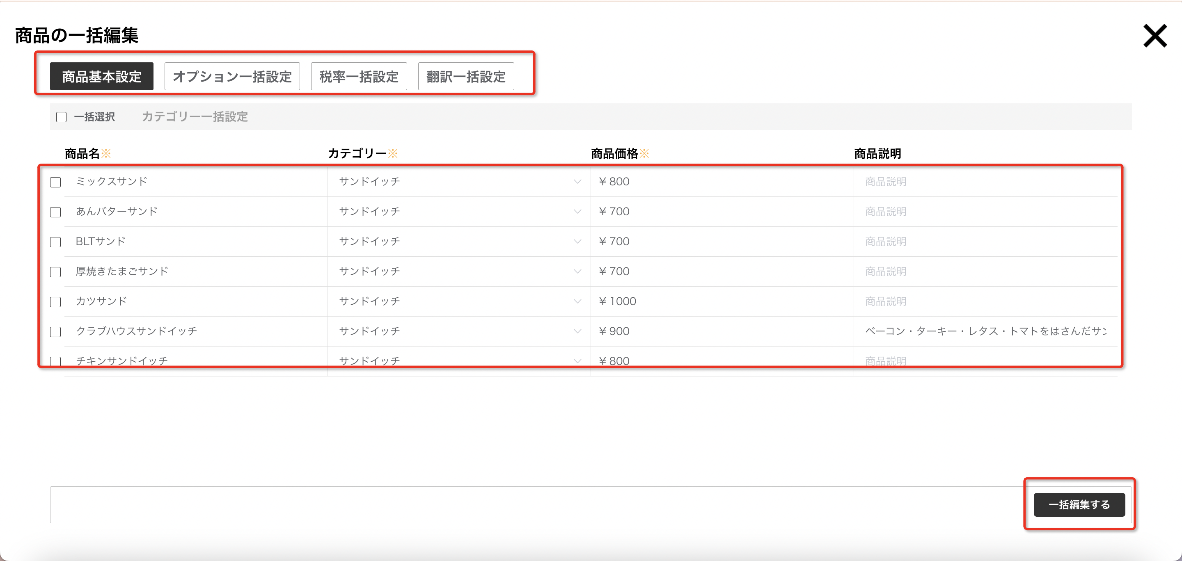Edit the チキンサンドイッチ product name field
This screenshot has height=561, width=1182.
(x=196, y=361)
